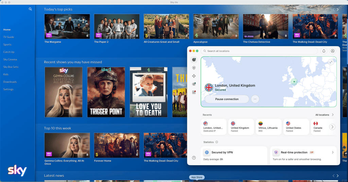Open Gemma Collins poster in Recent shows
Screen dimensions: 348x182
(64, 92)
